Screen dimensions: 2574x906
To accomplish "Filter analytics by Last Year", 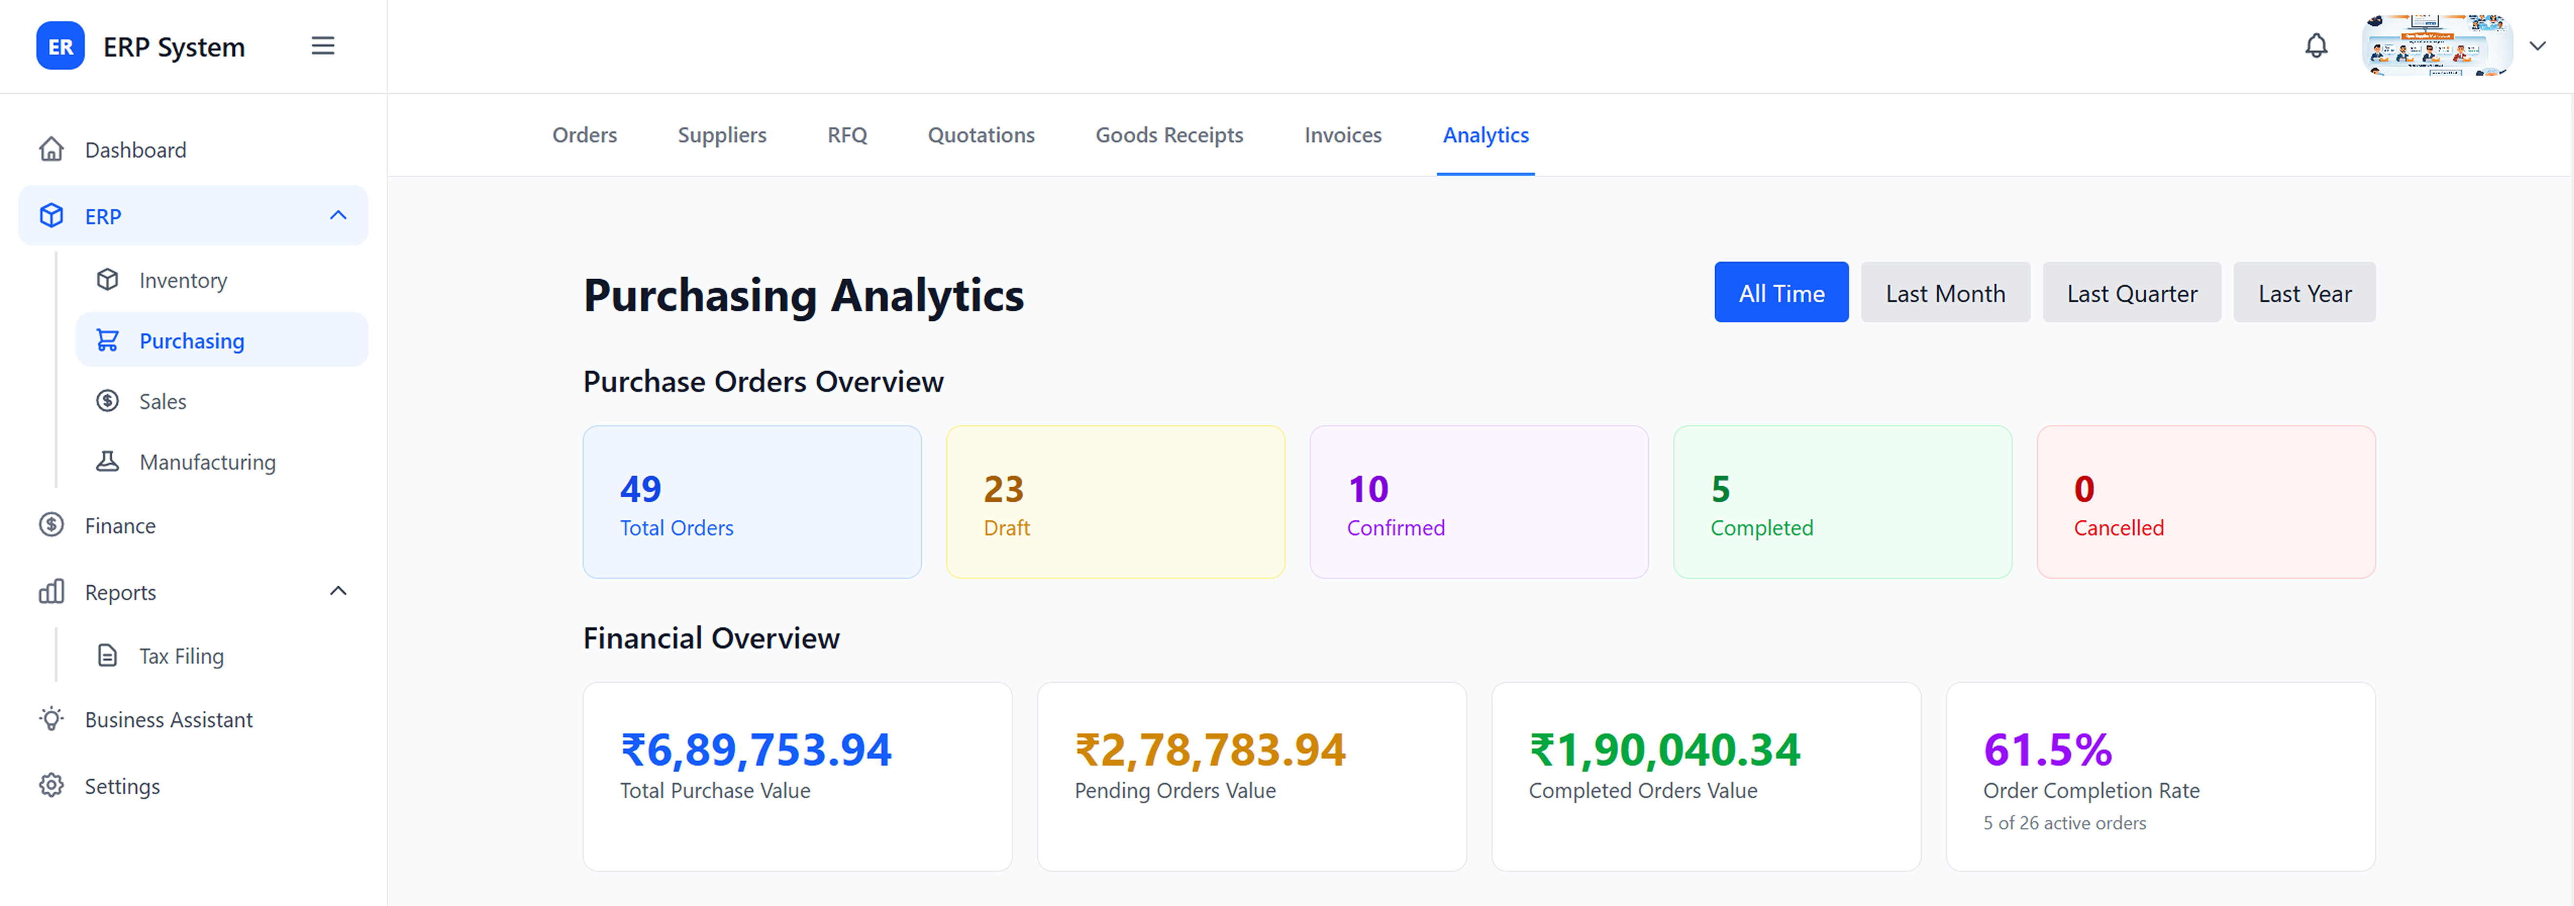I will pos(2304,293).
